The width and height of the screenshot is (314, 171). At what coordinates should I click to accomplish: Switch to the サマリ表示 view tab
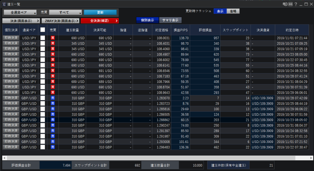pyautogui.click(x=170, y=20)
